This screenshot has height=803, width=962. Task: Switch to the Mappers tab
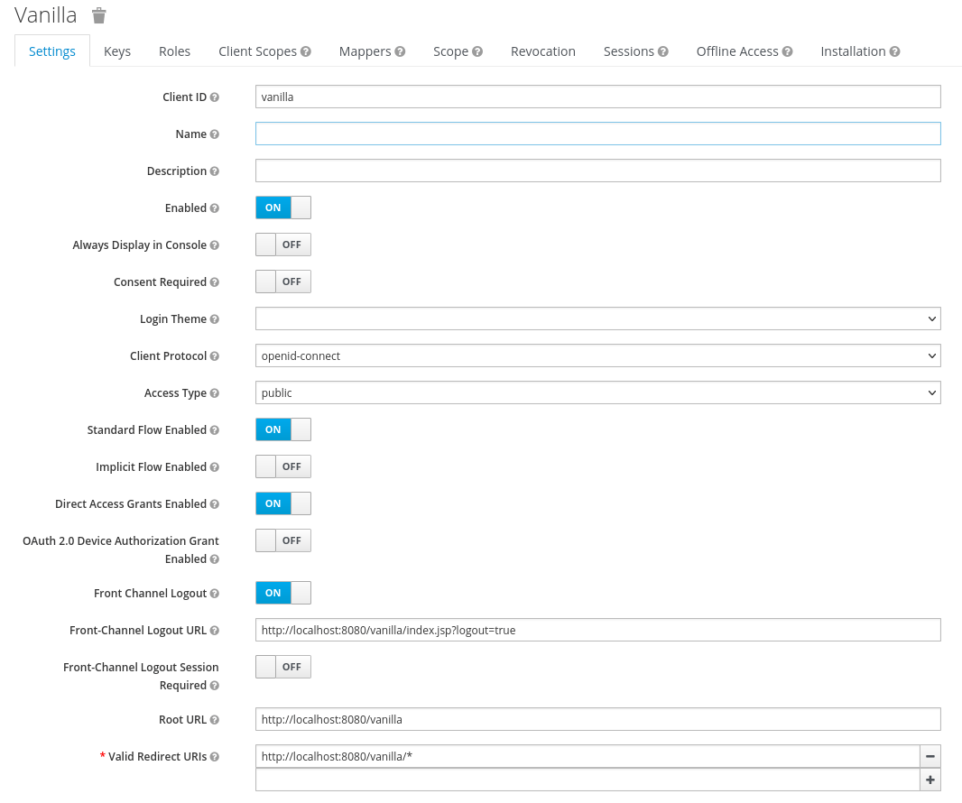tap(365, 51)
